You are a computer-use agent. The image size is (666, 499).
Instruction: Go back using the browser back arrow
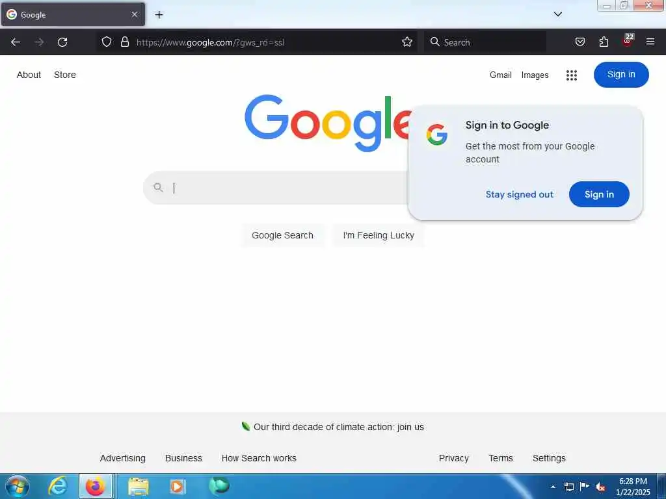coord(16,42)
